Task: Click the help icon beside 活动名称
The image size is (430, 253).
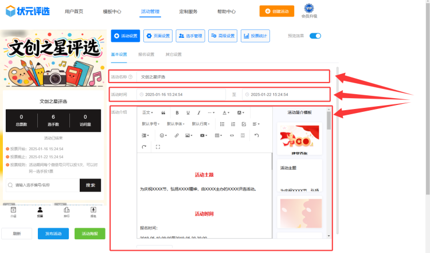Action: click(x=131, y=77)
